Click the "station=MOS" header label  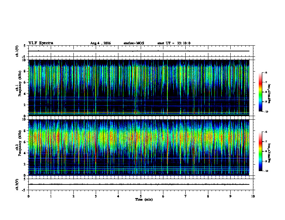pyautogui.click(x=134, y=43)
